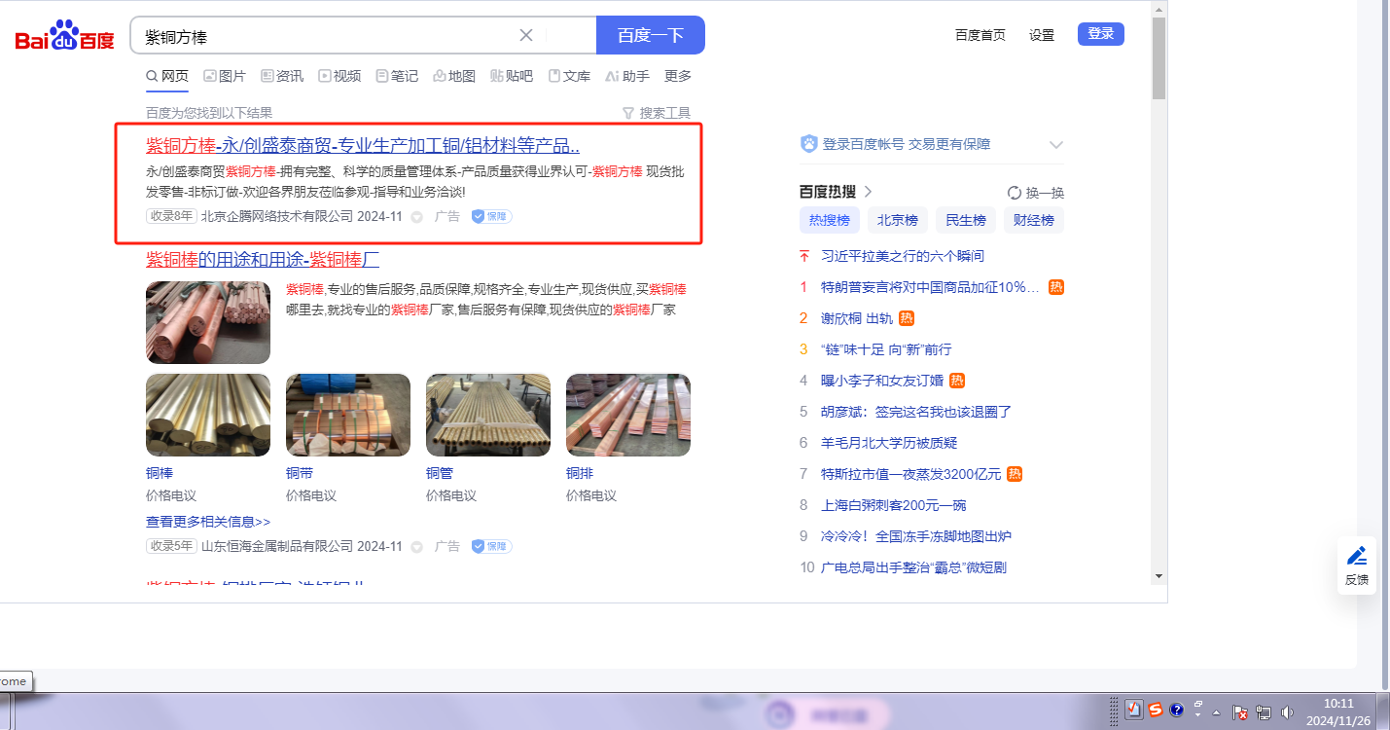Expand the chevron next to 登录百度帐号 banner
This screenshot has height=730, width=1390.
click(1056, 145)
